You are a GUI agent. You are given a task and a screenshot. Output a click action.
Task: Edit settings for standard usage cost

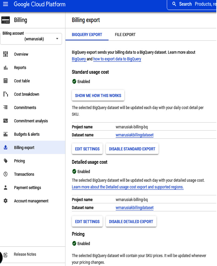coord(87,149)
